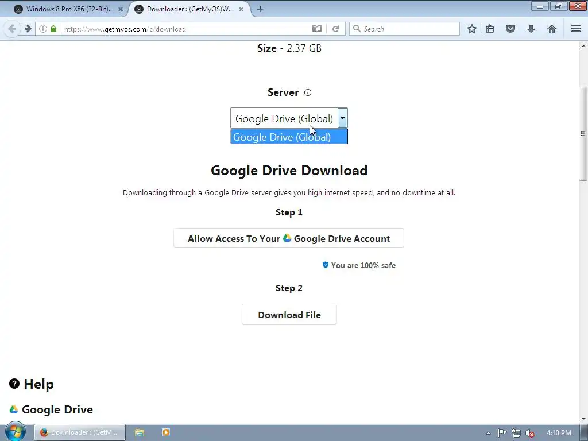The height and width of the screenshot is (441, 588).
Task: Click the blue shield safe icon
Action: point(326,265)
